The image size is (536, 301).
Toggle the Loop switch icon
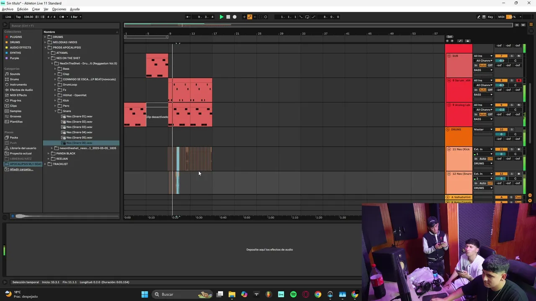pos(307,17)
